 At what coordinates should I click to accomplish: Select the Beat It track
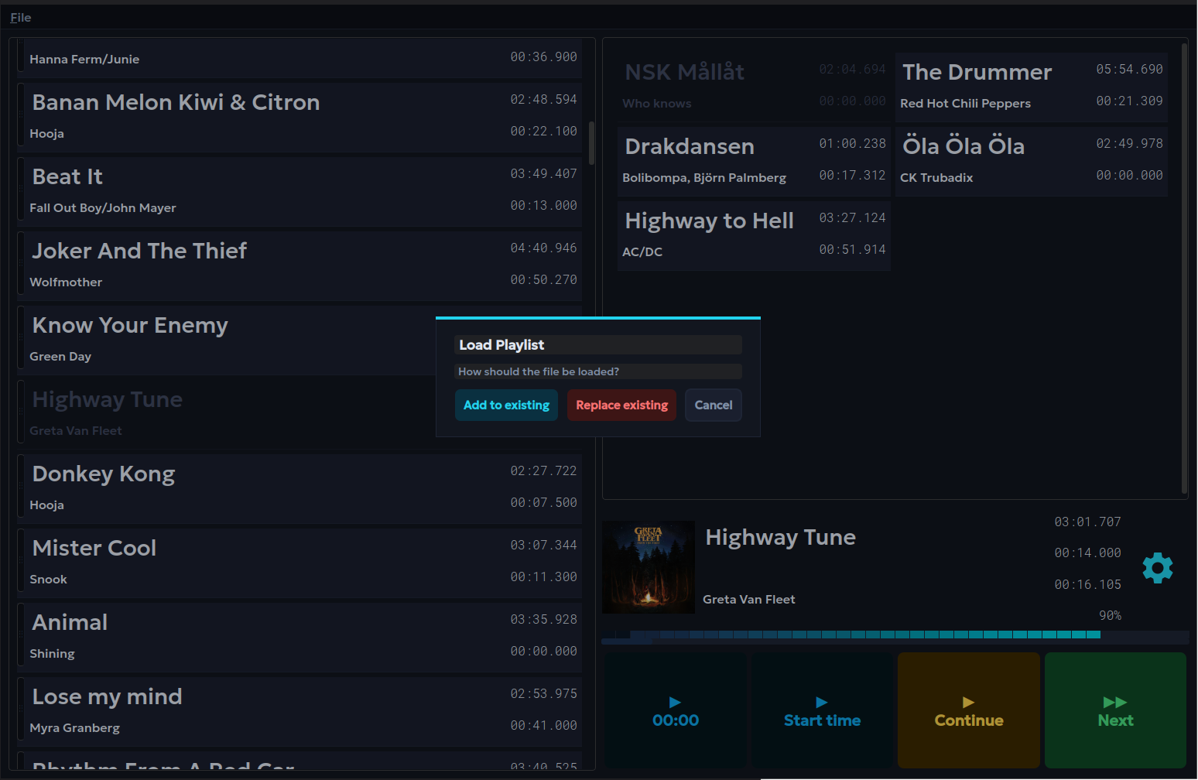point(299,192)
